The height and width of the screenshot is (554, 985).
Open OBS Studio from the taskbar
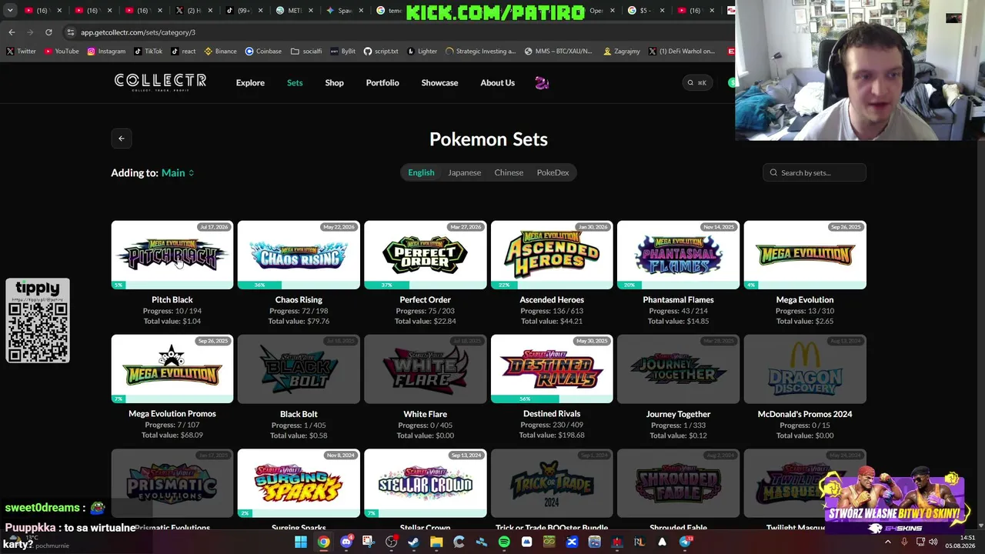[391, 542]
